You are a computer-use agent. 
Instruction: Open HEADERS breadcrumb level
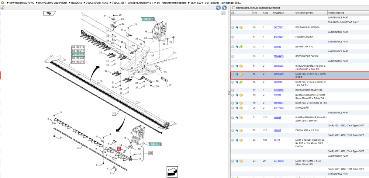76,3
